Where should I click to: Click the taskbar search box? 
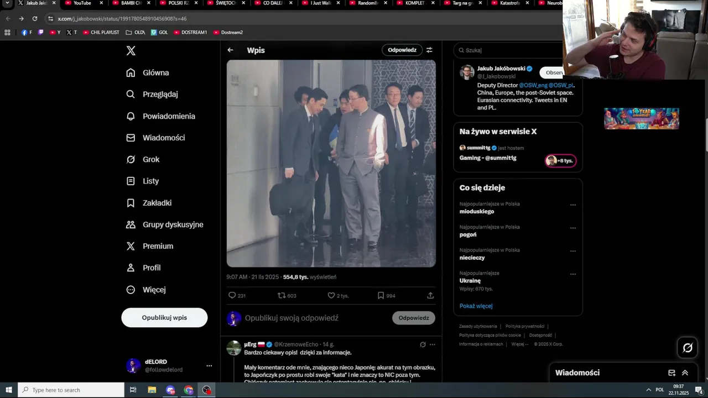point(71,390)
